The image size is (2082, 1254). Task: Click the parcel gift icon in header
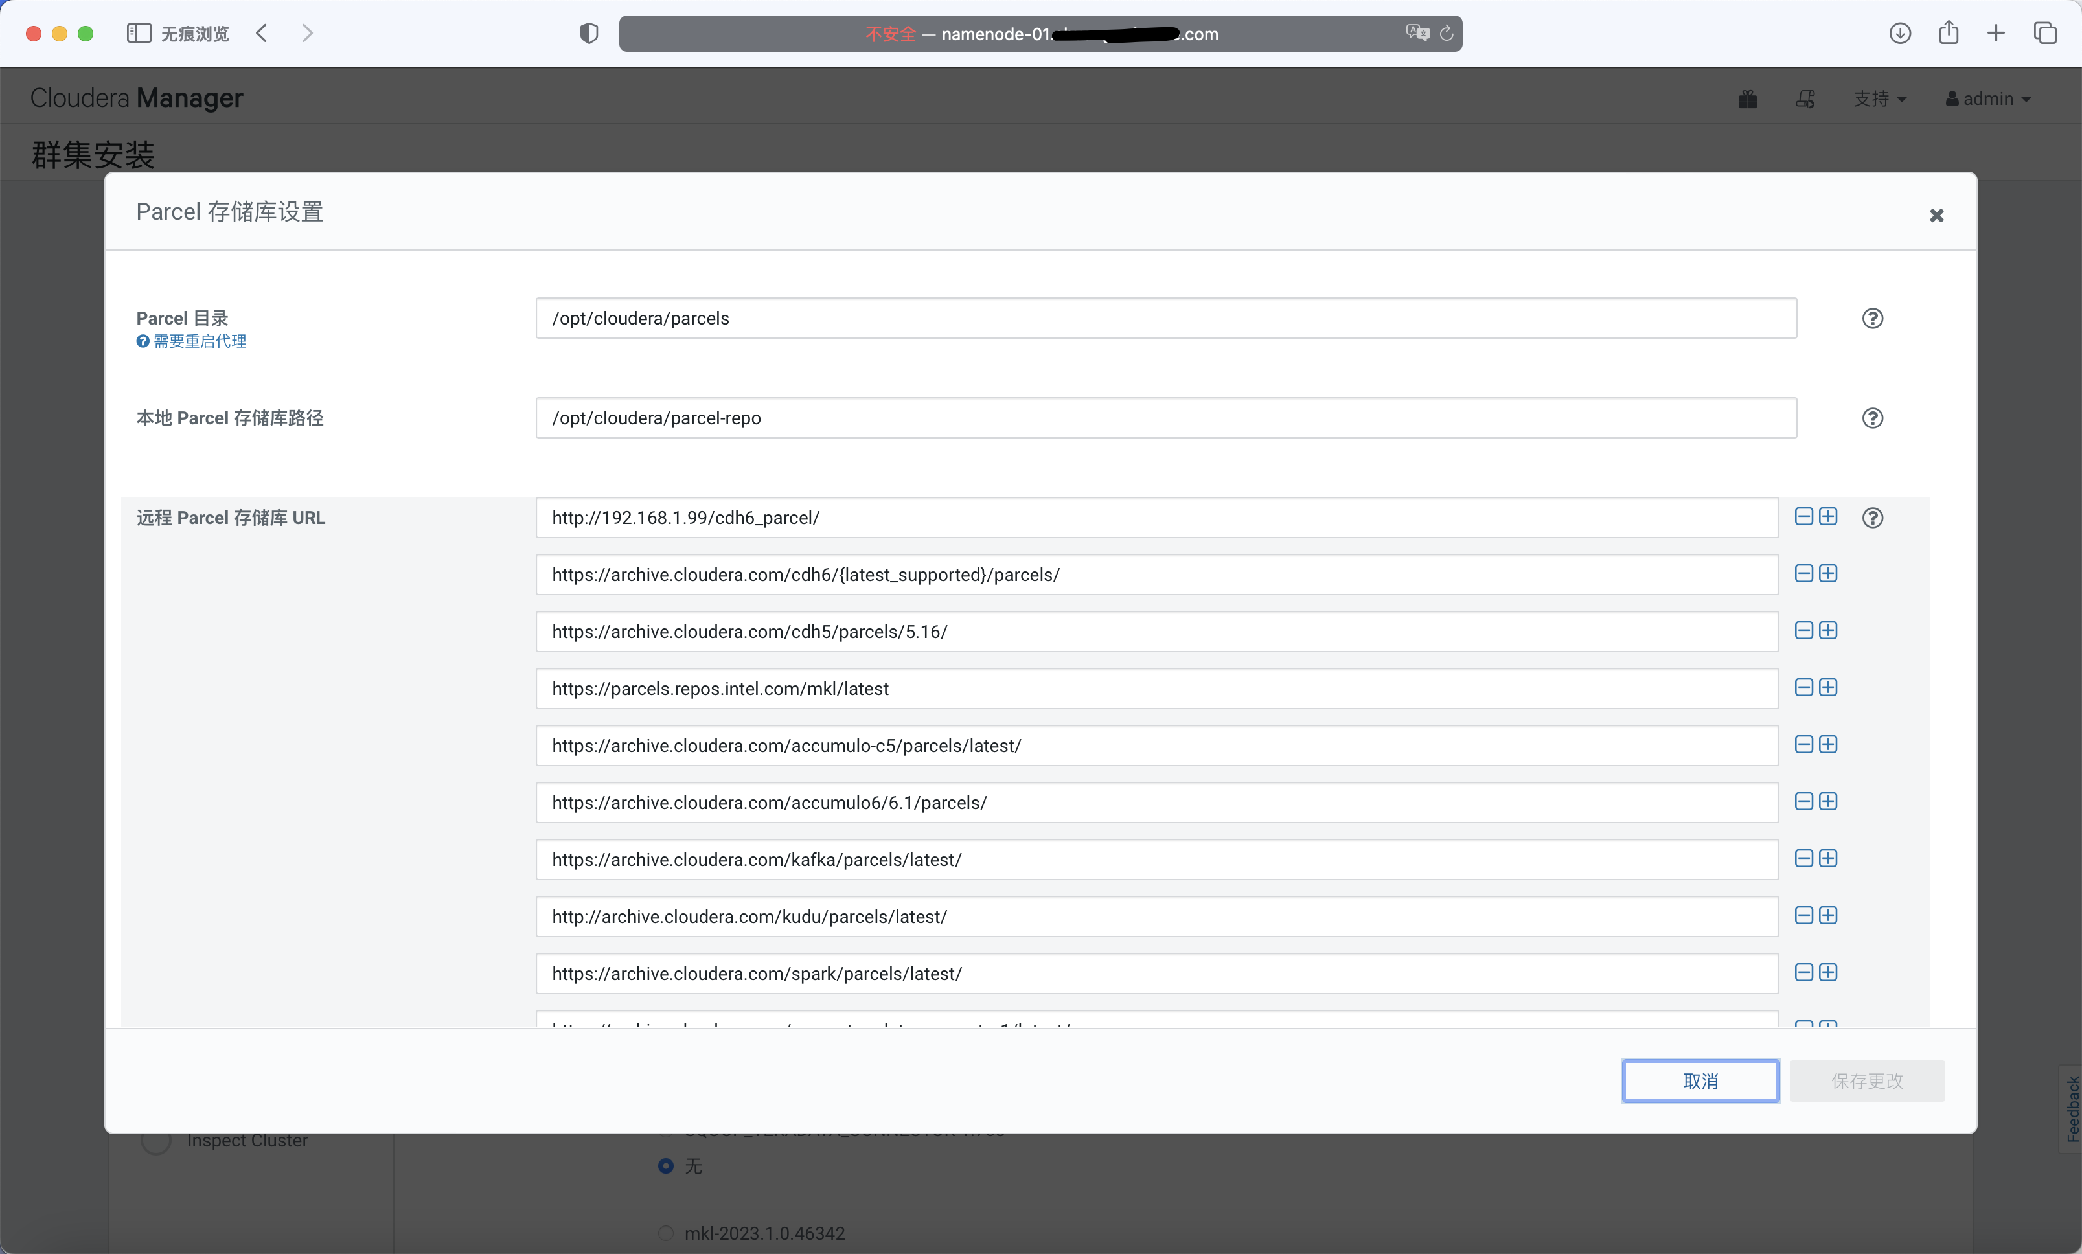point(1747,100)
